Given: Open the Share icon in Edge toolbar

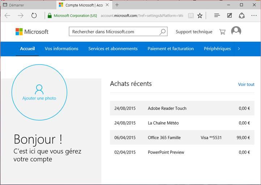Looking at the screenshot, I should [x=242, y=16].
